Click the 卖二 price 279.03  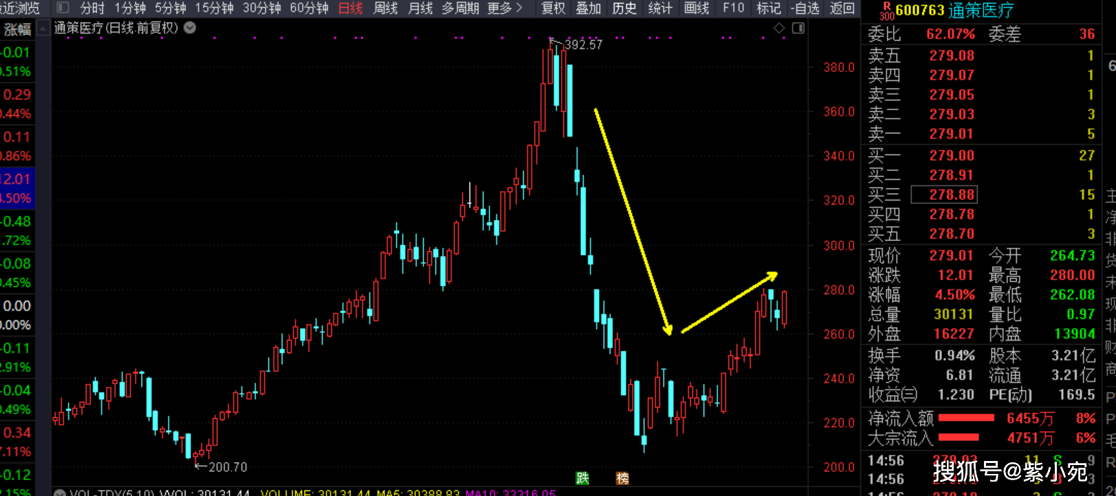(952, 114)
